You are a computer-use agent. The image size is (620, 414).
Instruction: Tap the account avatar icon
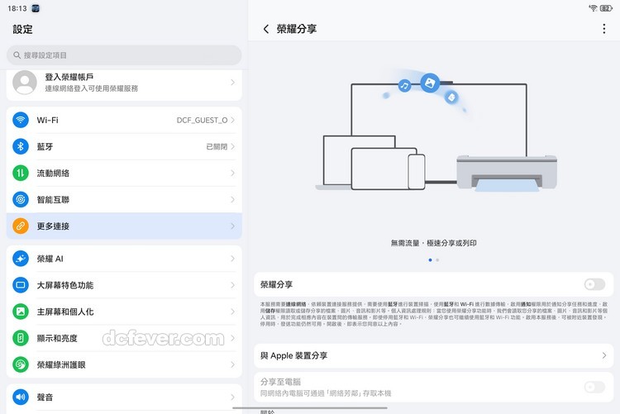[25, 83]
